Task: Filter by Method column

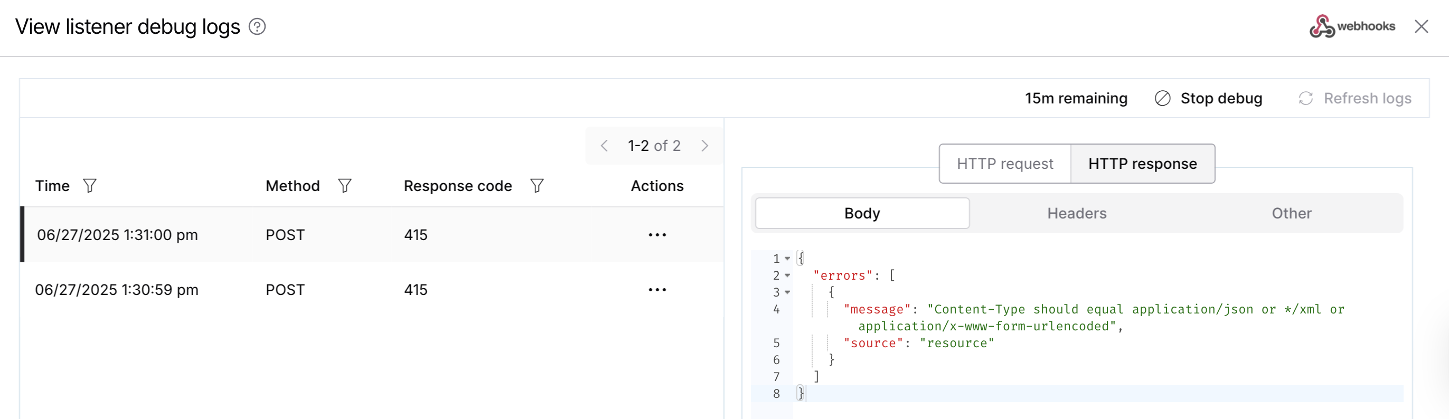Action: [x=345, y=186]
